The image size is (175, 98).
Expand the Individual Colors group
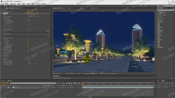coord(3,53)
